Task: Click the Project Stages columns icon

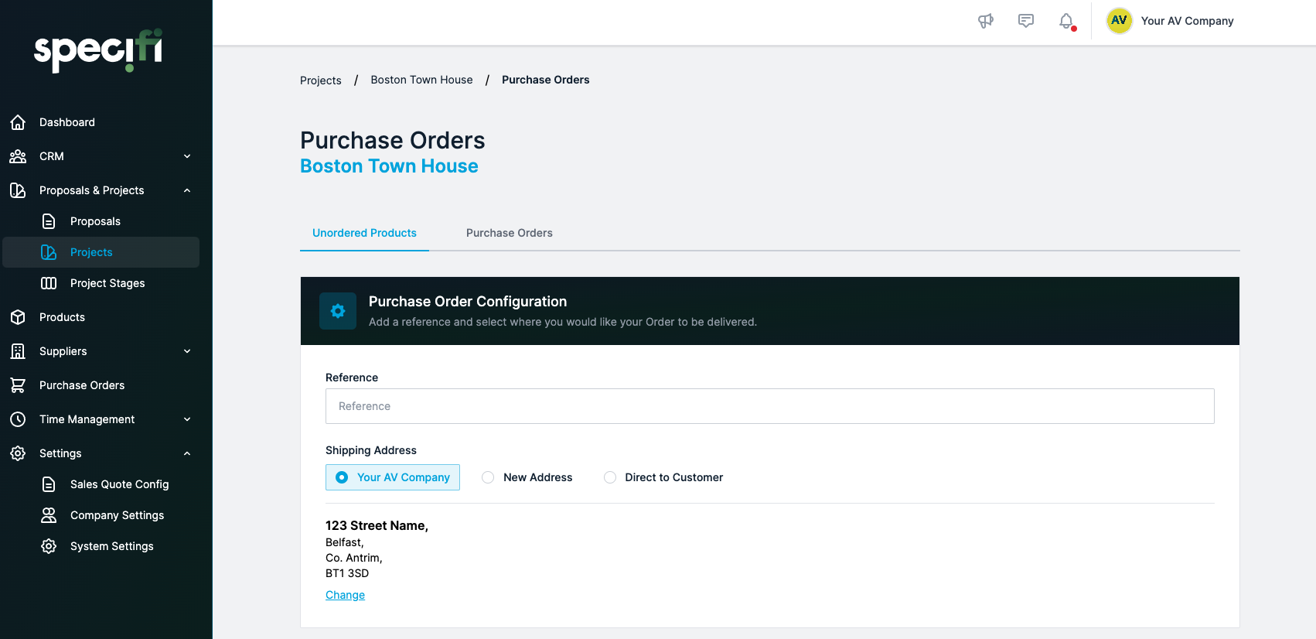Action: (x=49, y=283)
